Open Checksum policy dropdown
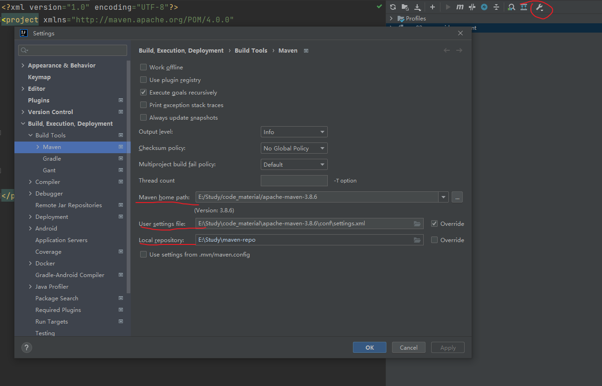The width and height of the screenshot is (602, 386). 294,149
